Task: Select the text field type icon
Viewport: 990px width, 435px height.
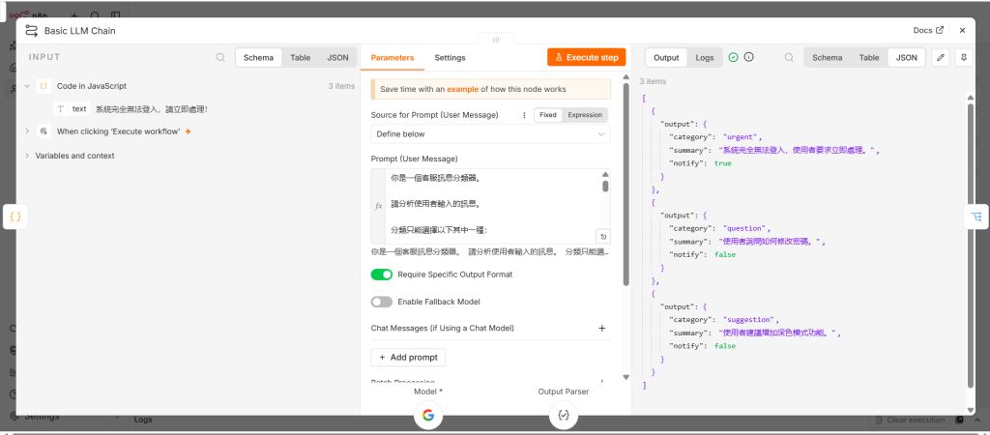Action: 61,108
